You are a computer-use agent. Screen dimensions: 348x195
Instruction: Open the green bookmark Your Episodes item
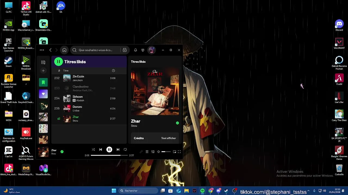tap(43, 82)
